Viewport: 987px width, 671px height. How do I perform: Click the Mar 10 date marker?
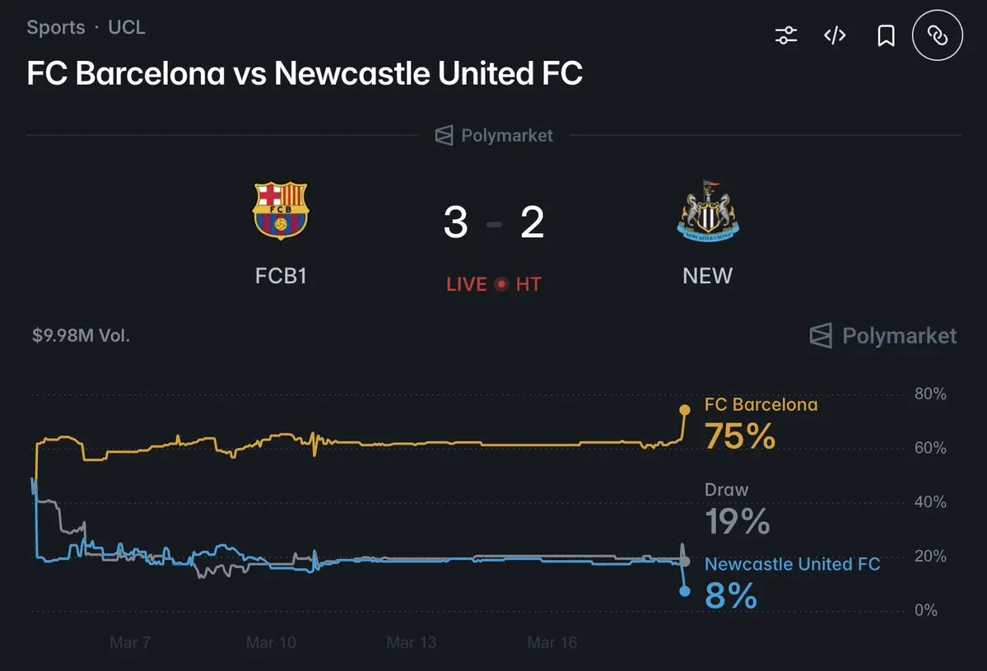[271, 642]
